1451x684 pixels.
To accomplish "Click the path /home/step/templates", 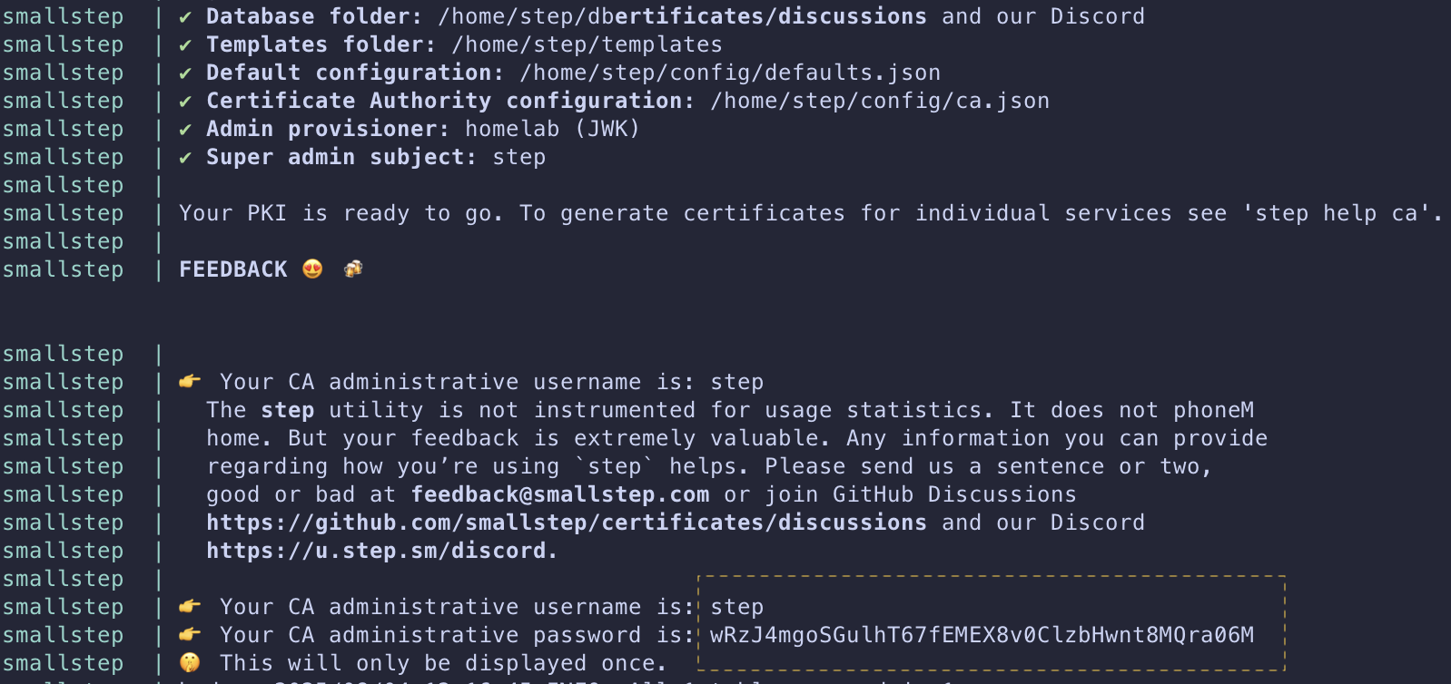I will (x=587, y=44).
